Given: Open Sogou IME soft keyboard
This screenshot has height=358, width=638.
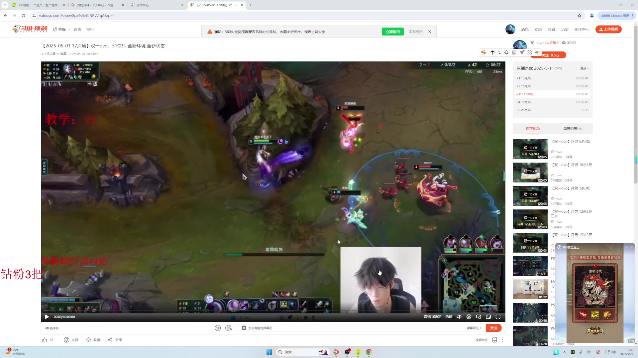Looking at the screenshot, I should [514, 52].
